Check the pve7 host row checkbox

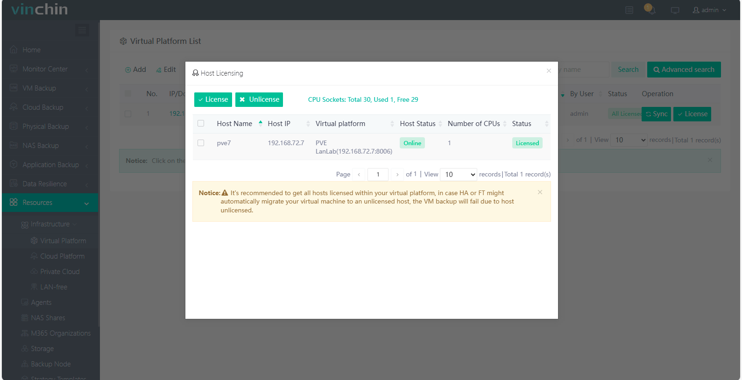click(x=201, y=143)
